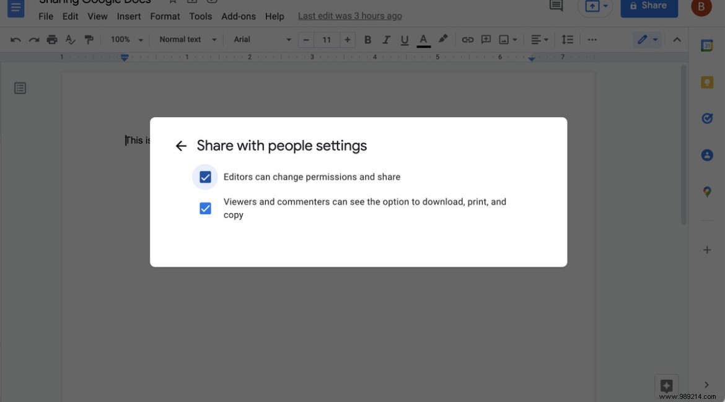725x402 pixels.
Task: Open the Contacts side panel
Action: coord(707,155)
